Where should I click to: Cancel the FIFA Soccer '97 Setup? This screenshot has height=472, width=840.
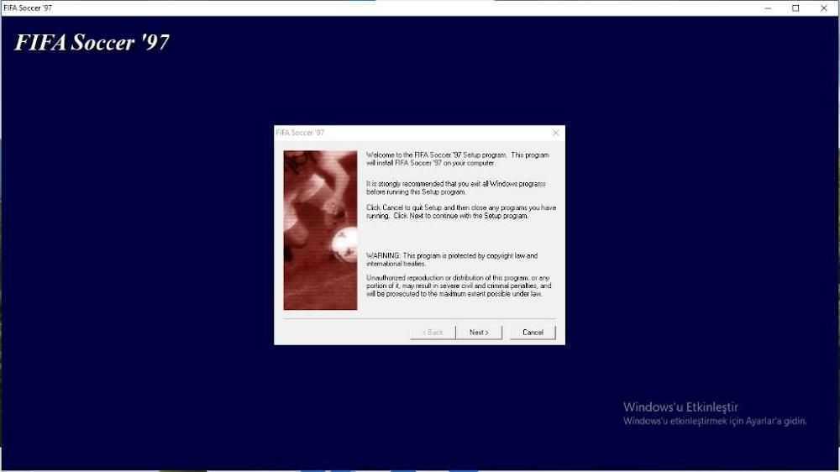point(533,333)
